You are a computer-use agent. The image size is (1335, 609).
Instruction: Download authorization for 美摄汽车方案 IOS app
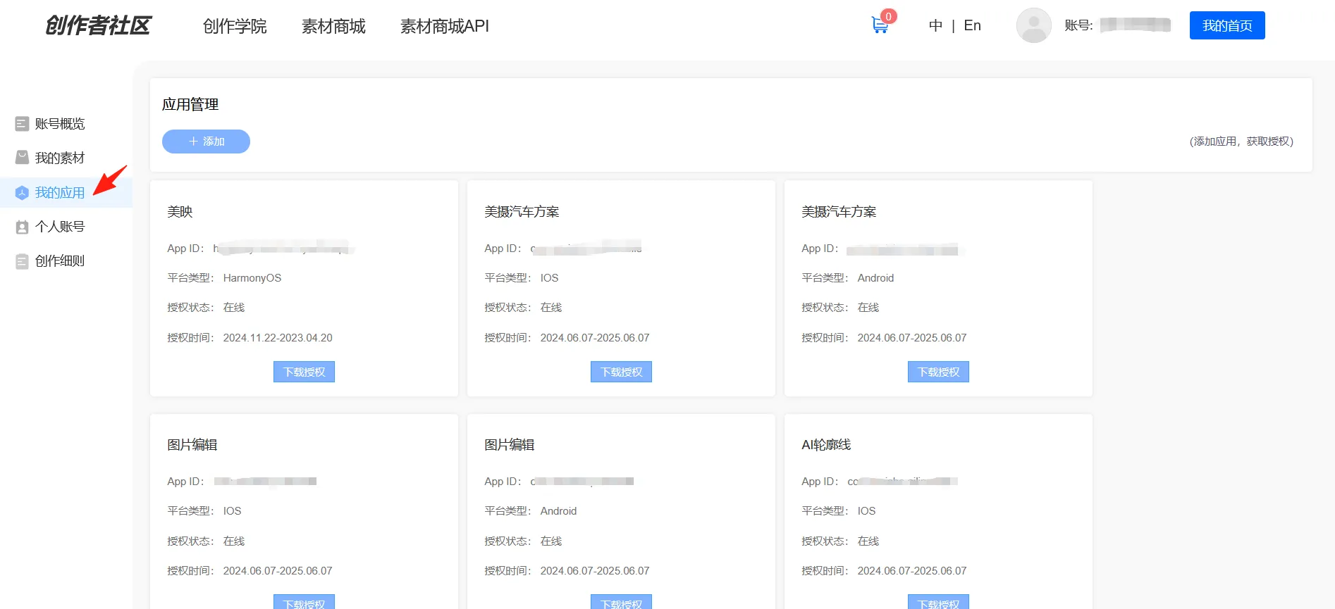pos(621,372)
